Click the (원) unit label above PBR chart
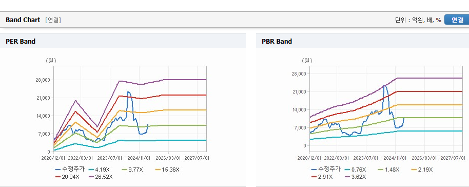Screen dimensions: 469x187 (306, 61)
